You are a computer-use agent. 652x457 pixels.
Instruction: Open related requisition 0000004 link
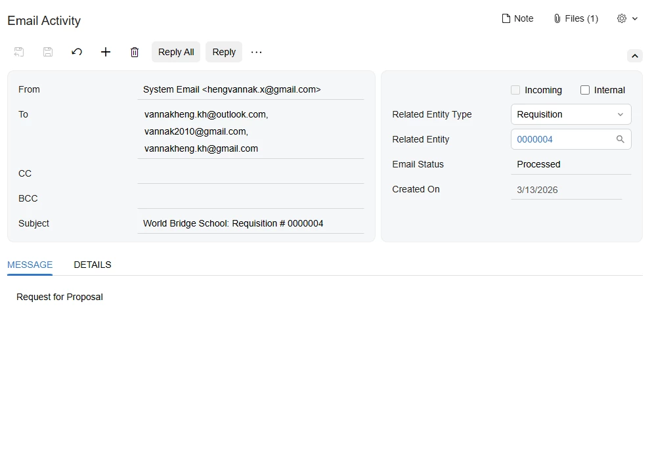coord(534,139)
